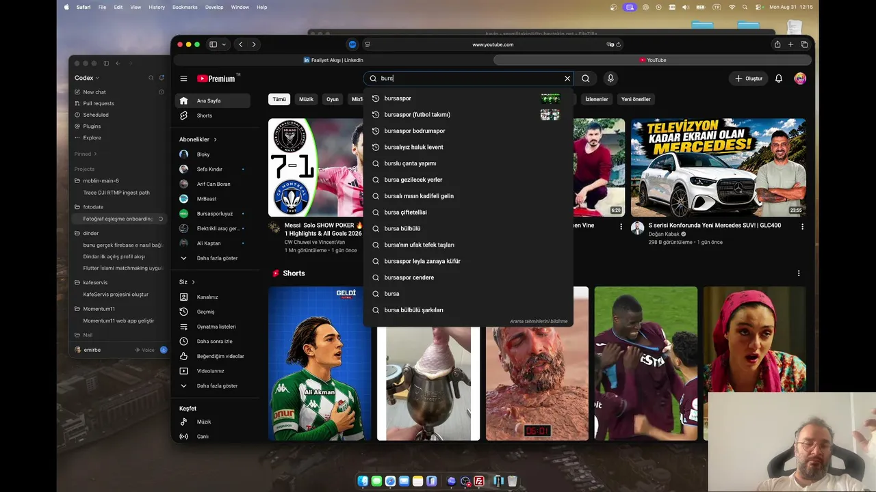Open Kanalınız in the sidebar
The image size is (876, 492).
[212, 297]
